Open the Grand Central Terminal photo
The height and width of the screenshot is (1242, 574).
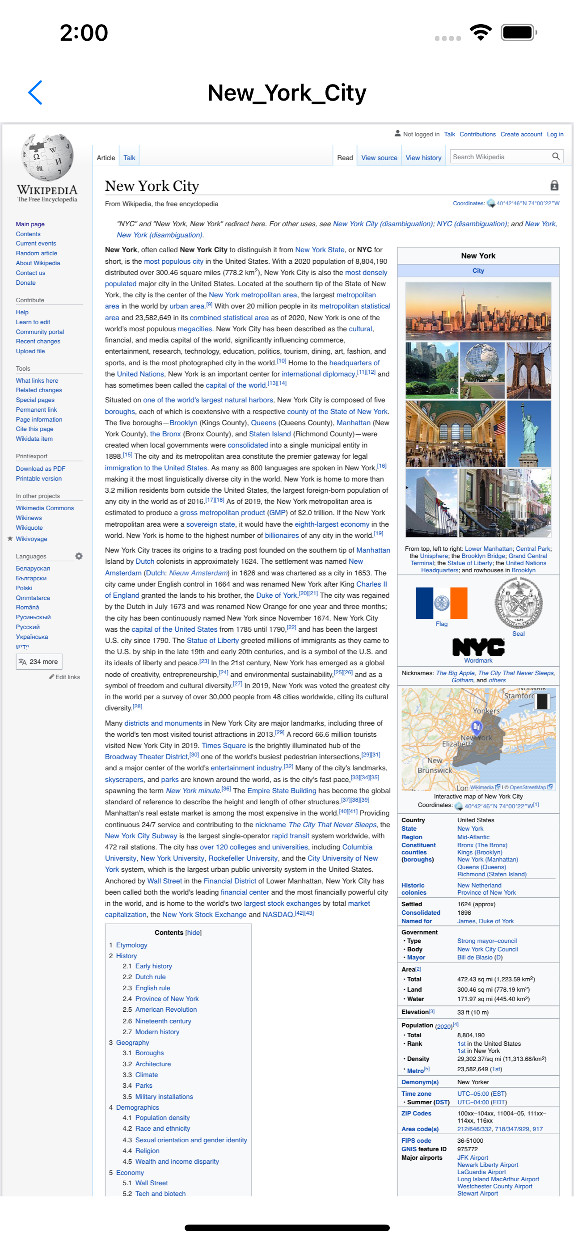456,433
